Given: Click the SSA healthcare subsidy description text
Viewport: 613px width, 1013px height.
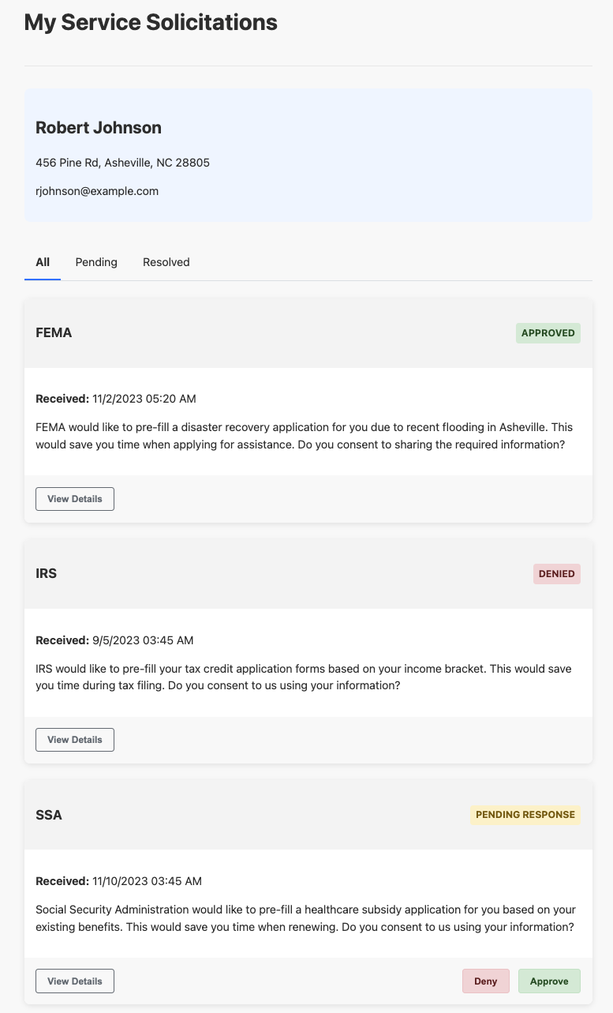Looking at the screenshot, I should (x=305, y=918).
